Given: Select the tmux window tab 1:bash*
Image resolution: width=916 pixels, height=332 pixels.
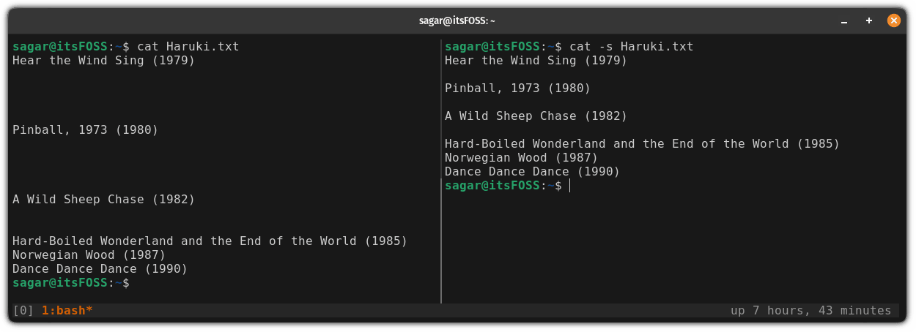Looking at the screenshot, I should [x=67, y=311].
